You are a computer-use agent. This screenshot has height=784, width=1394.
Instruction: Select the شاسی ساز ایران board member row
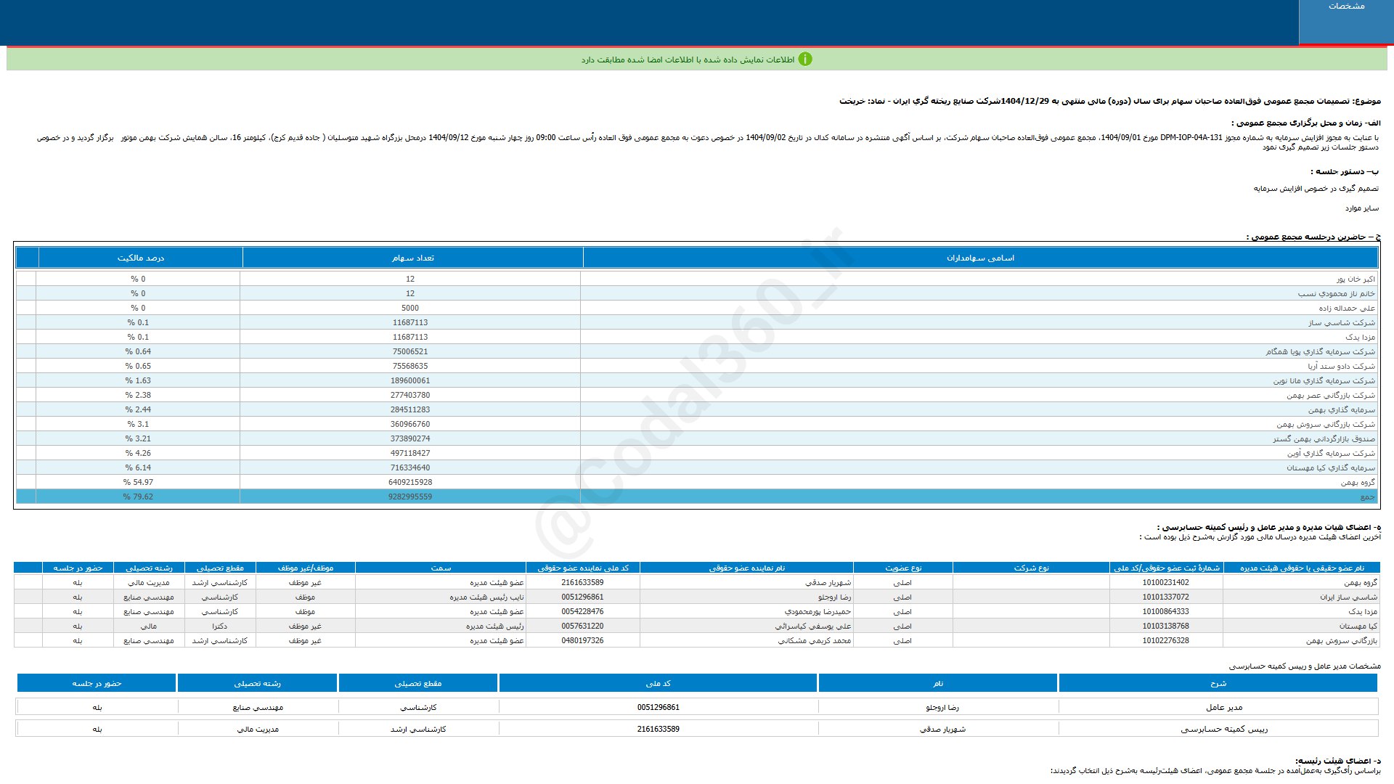(1348, 597)
